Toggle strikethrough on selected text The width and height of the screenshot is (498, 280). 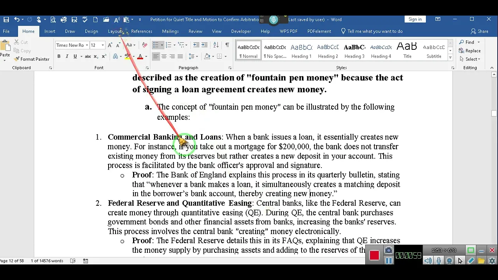tap(88, 56)
